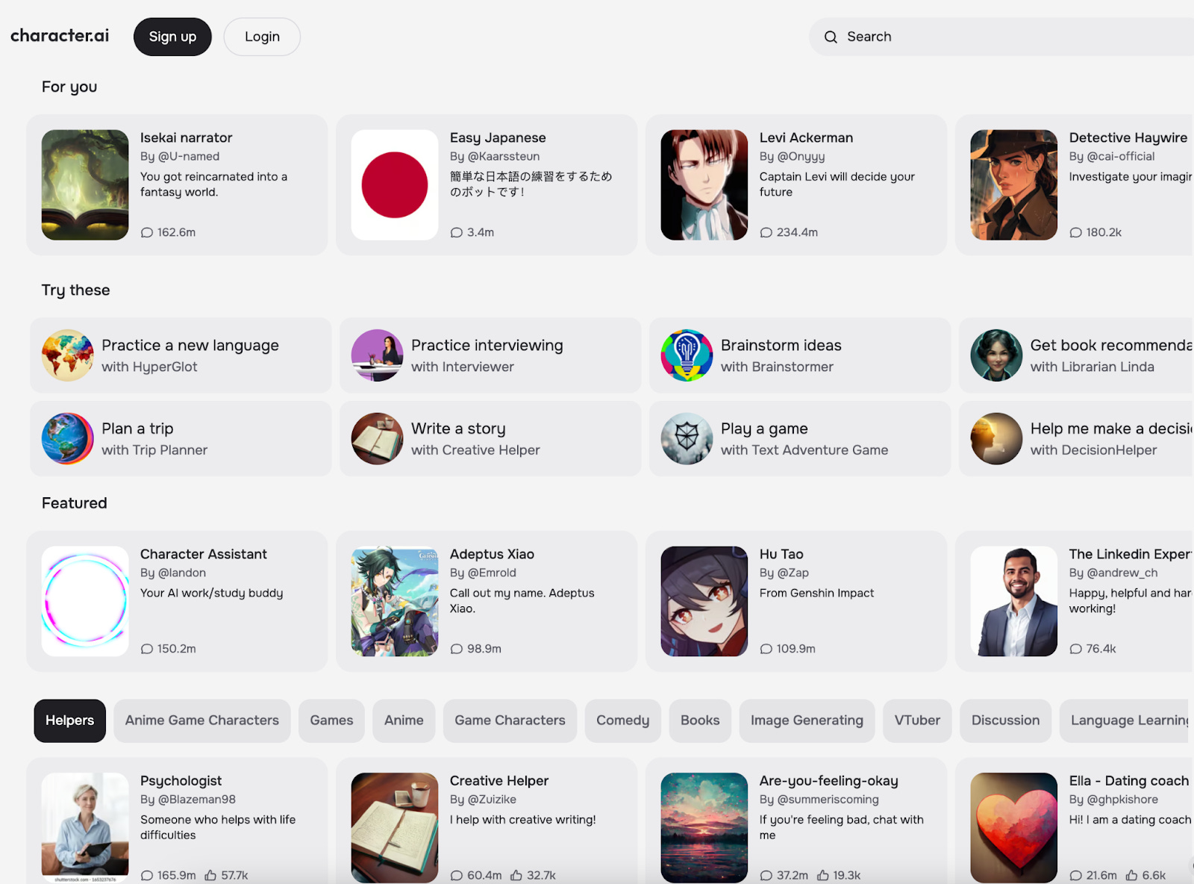Viewport: 1194px width, 884px height.
Task: Switch to Image Generating tab
Action: tap(807, 720)
